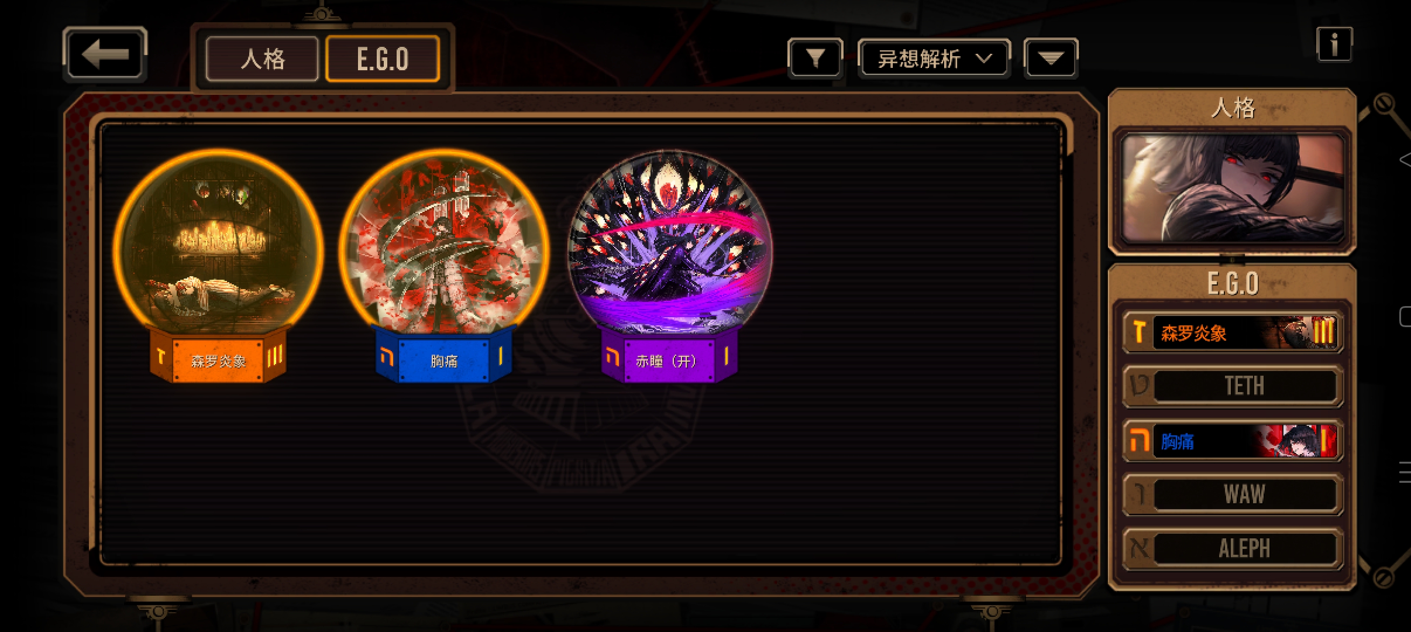Tap the info icon
This screenshot has width=1411, height=632.
pos(1334,44)
